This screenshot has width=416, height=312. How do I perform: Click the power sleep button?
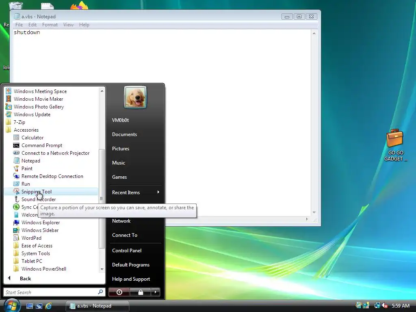[x=119, y=292]
